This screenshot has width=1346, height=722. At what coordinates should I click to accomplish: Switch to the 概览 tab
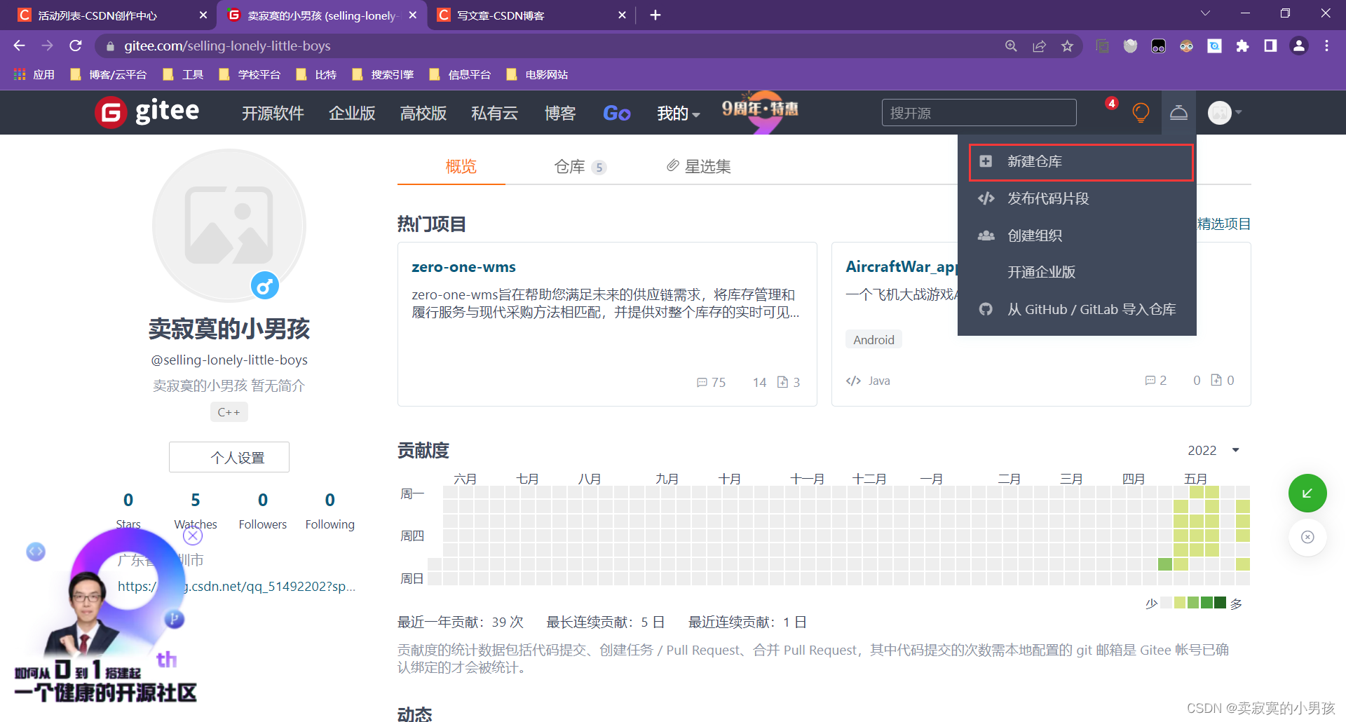[x=461, y=166]
